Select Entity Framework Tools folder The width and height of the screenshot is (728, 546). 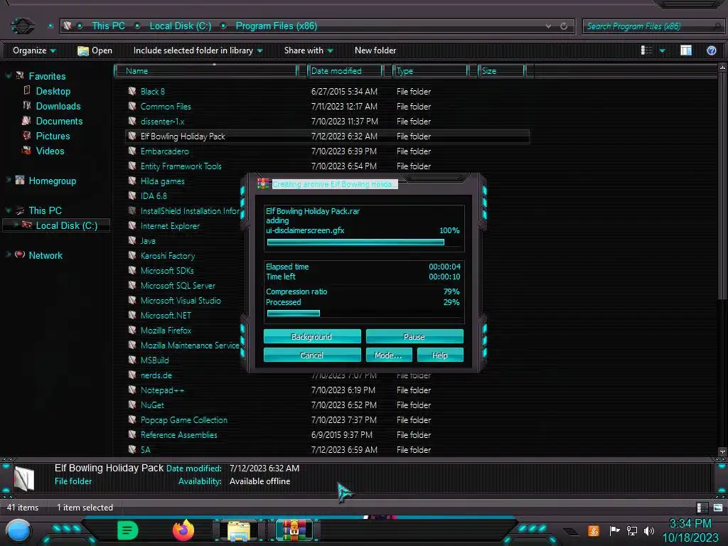pyautogui.click(x=181, y=166)
